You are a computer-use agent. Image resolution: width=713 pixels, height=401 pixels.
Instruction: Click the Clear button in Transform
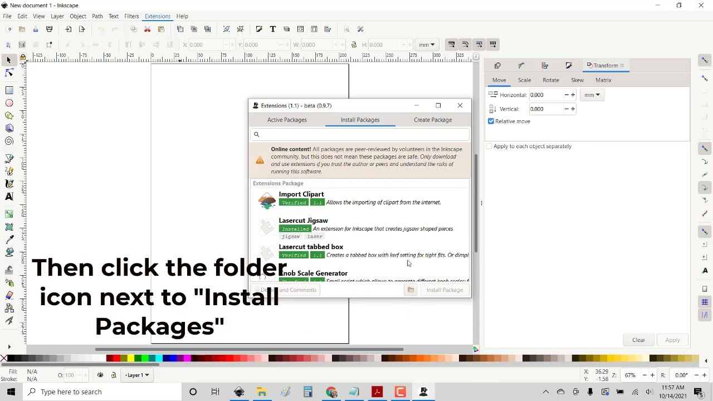(x=638, y=340)
